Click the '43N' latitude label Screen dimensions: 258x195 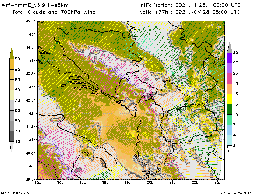tap(32, 87)
